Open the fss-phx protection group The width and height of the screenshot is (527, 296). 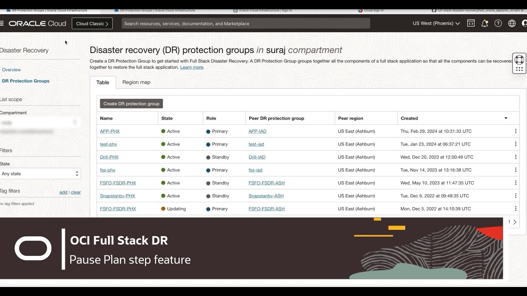pos(107,170)
